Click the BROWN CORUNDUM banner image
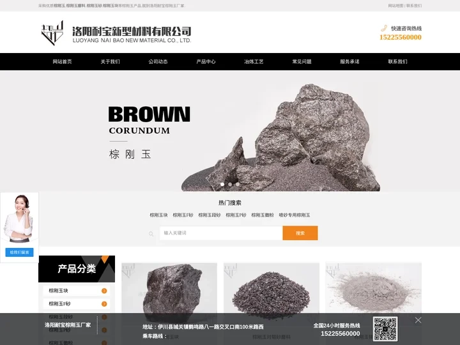 coord(230,131)
